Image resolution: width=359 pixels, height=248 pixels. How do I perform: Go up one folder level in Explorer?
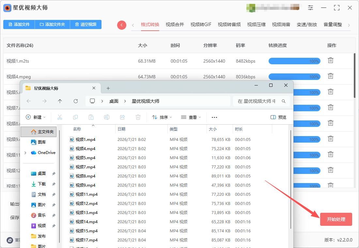(x=60, y=101)
